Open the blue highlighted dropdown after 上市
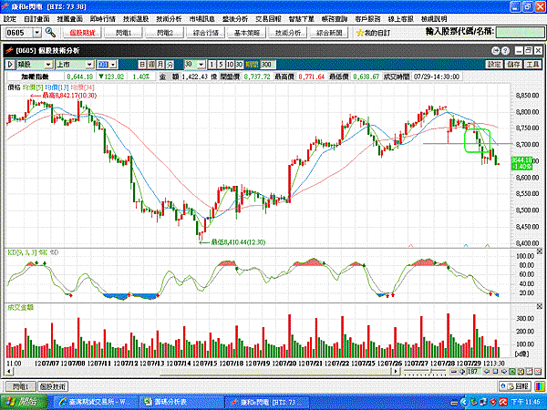This screenshot has width=547, height=410. pos(113,65)
